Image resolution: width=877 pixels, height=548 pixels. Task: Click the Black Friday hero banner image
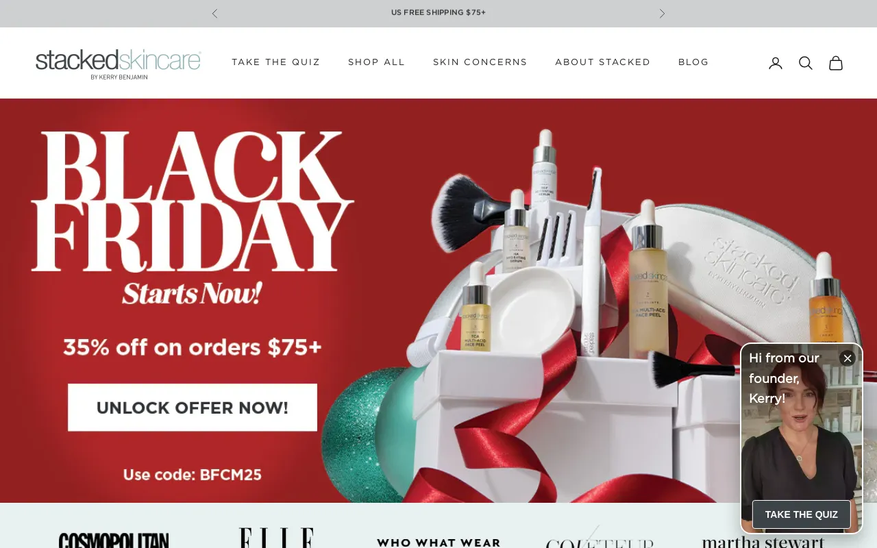[x=438, y=301]
